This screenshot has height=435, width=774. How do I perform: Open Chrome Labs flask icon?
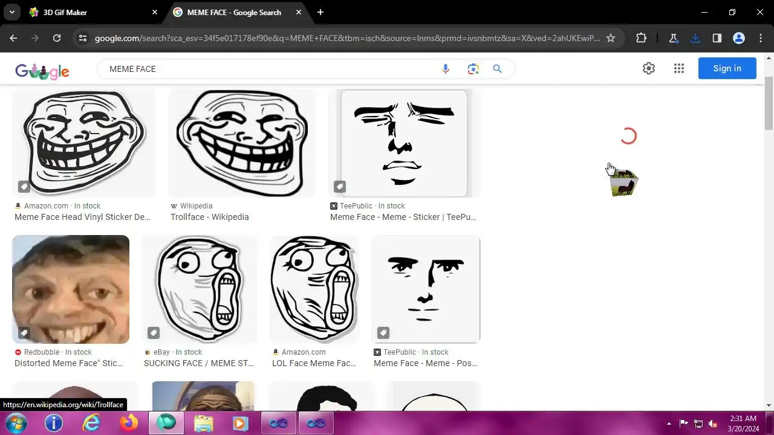(x=673, y=38)
